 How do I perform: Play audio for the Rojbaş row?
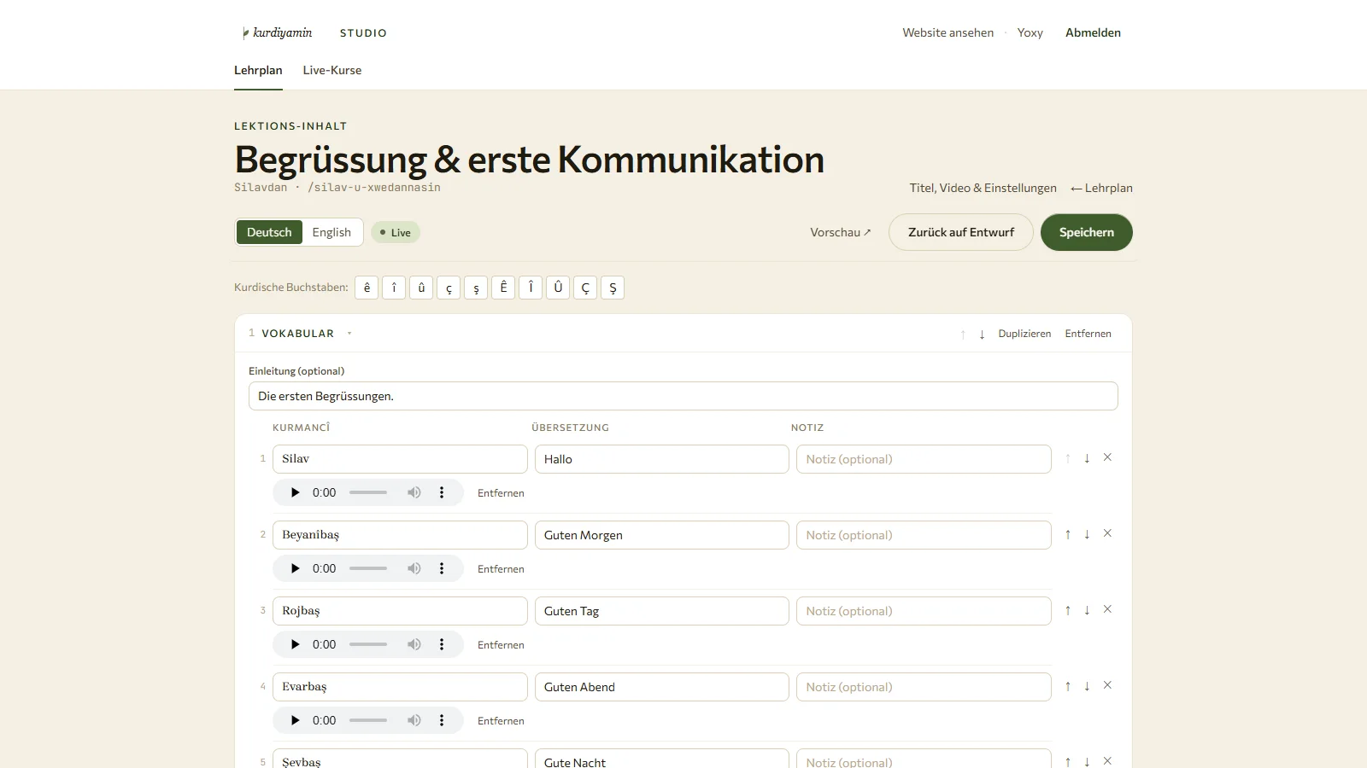coord(295,644)
